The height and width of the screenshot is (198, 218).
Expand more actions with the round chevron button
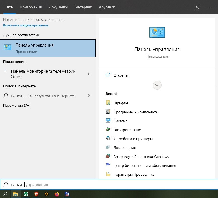click(157, 85)
